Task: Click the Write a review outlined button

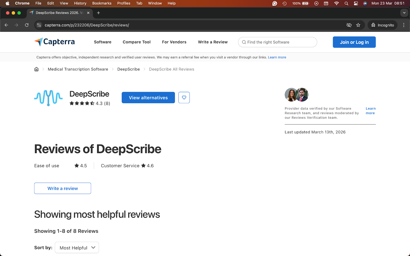Action: (63, 188)
